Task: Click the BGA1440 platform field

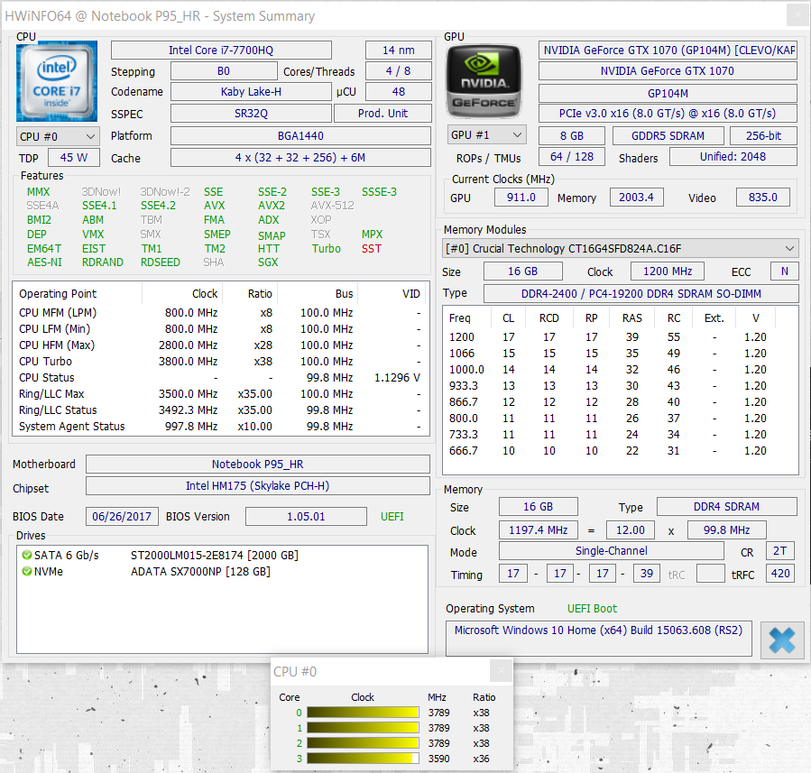Action: 300,136
